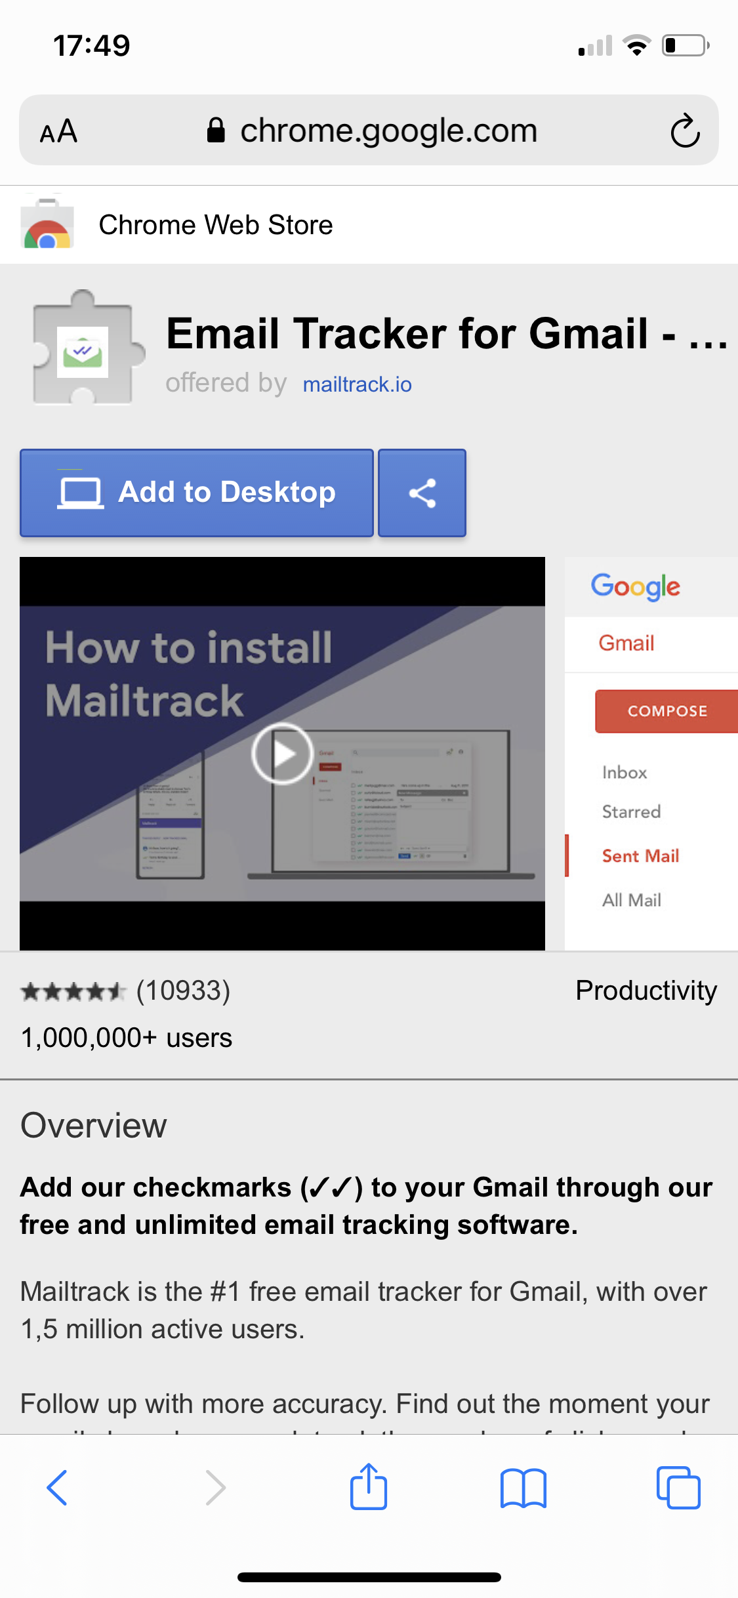Screen dimensions: 738x1598
Task: Tap the 1,000,000+ users text
Action: click(x=127, y=1038)
